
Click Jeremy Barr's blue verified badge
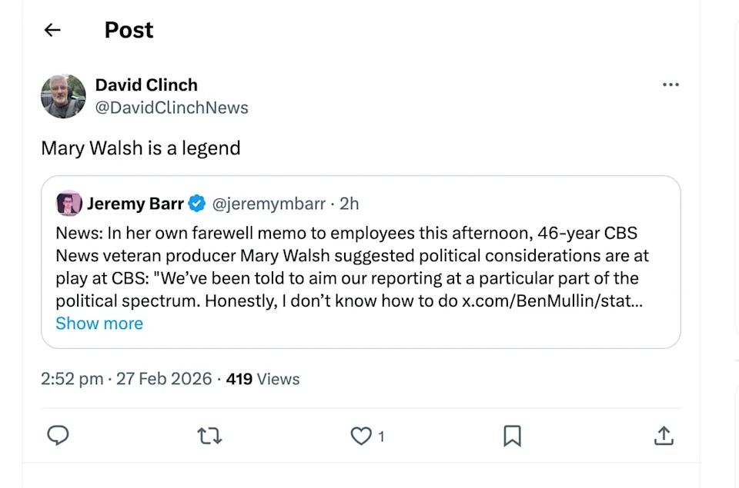(x=196, y=203)
